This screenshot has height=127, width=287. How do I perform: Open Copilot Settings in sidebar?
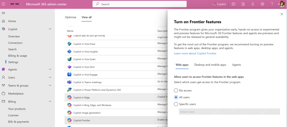coord(13,62)
